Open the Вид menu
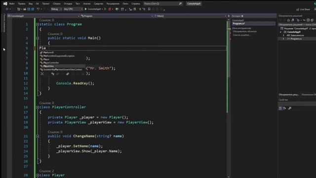Screen dimensions: 316x178 (31, 3)
